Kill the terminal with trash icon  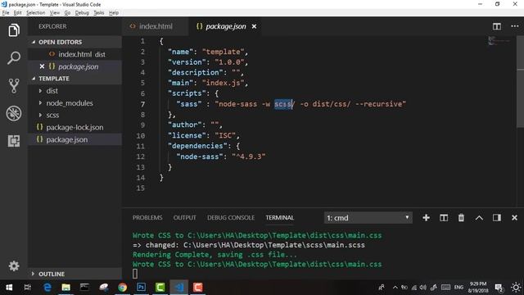461,218
